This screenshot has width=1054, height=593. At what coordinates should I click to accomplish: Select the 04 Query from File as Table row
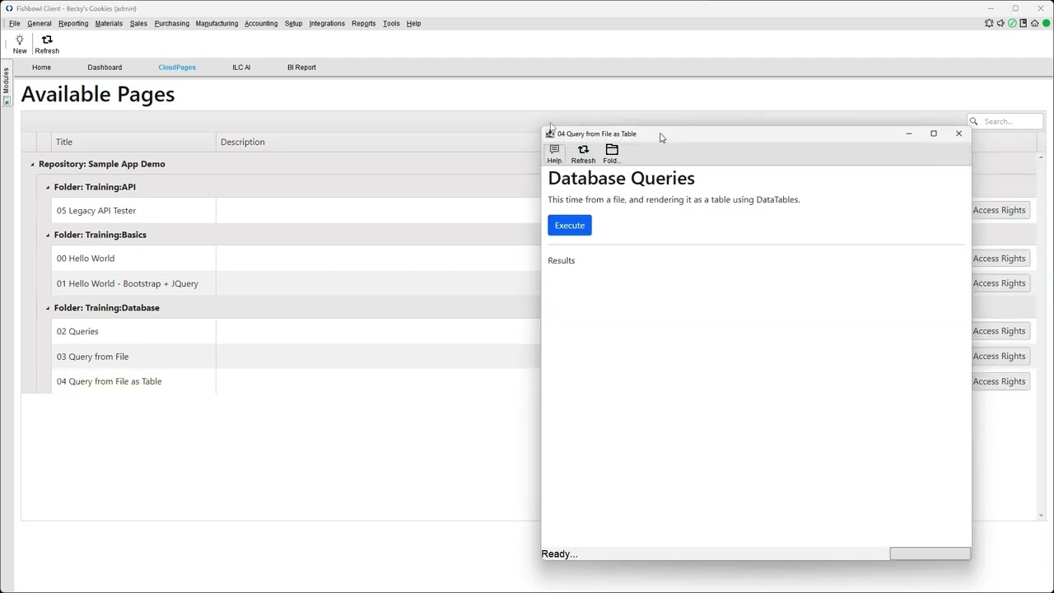click(x=296, y=381)
